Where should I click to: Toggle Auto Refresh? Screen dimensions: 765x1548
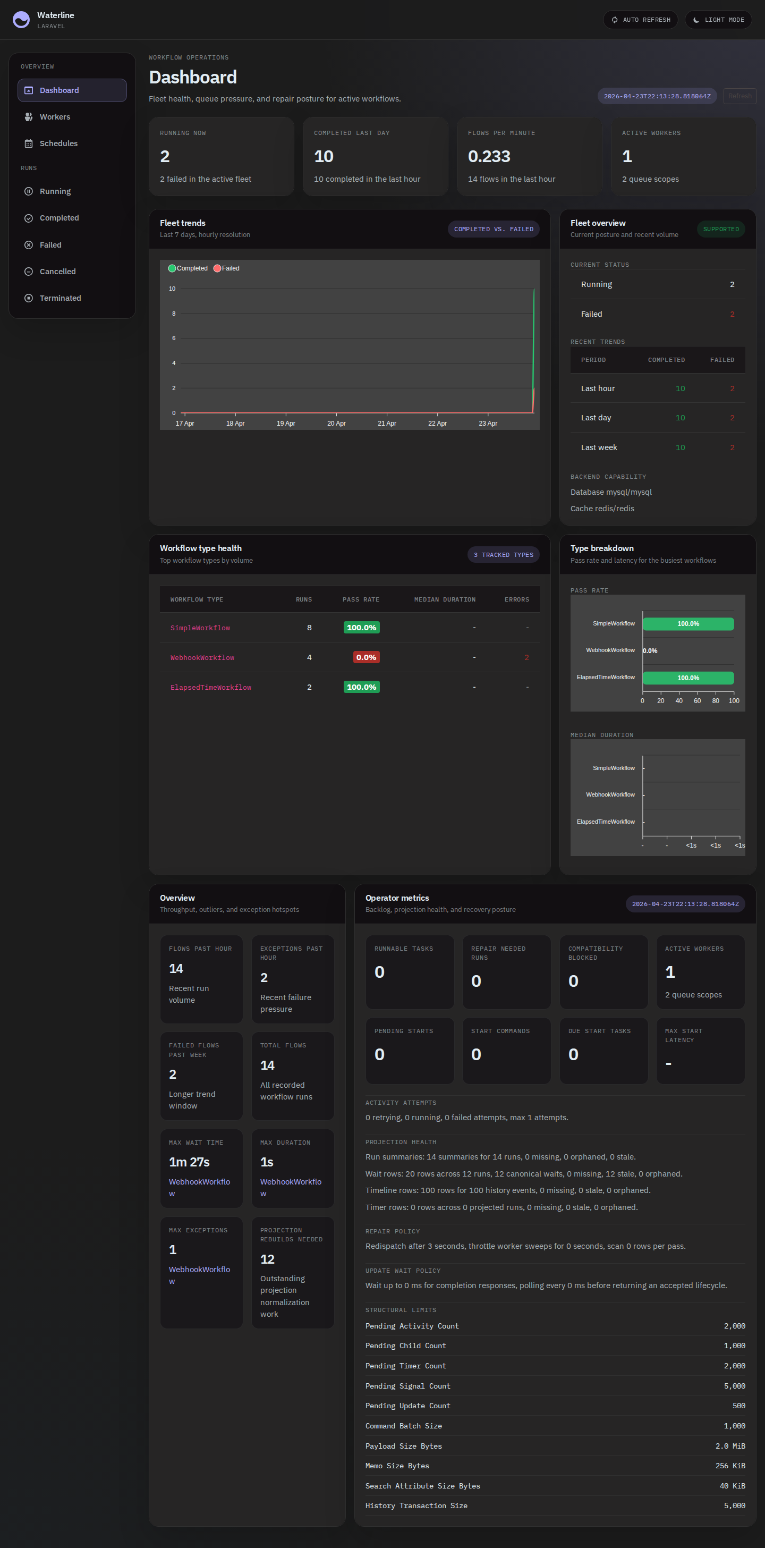click(x=641, y=20)
